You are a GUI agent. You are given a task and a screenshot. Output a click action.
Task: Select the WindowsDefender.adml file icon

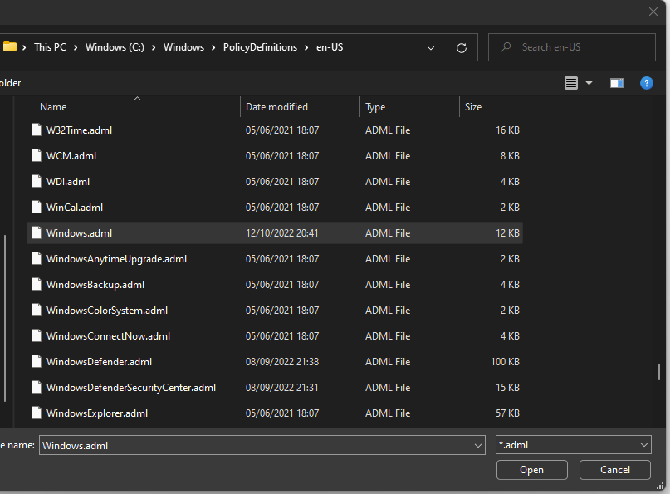tap(37, 361)
